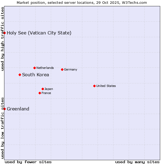
Task: Select the 'South Korea' text label
Action: (36, 75)
